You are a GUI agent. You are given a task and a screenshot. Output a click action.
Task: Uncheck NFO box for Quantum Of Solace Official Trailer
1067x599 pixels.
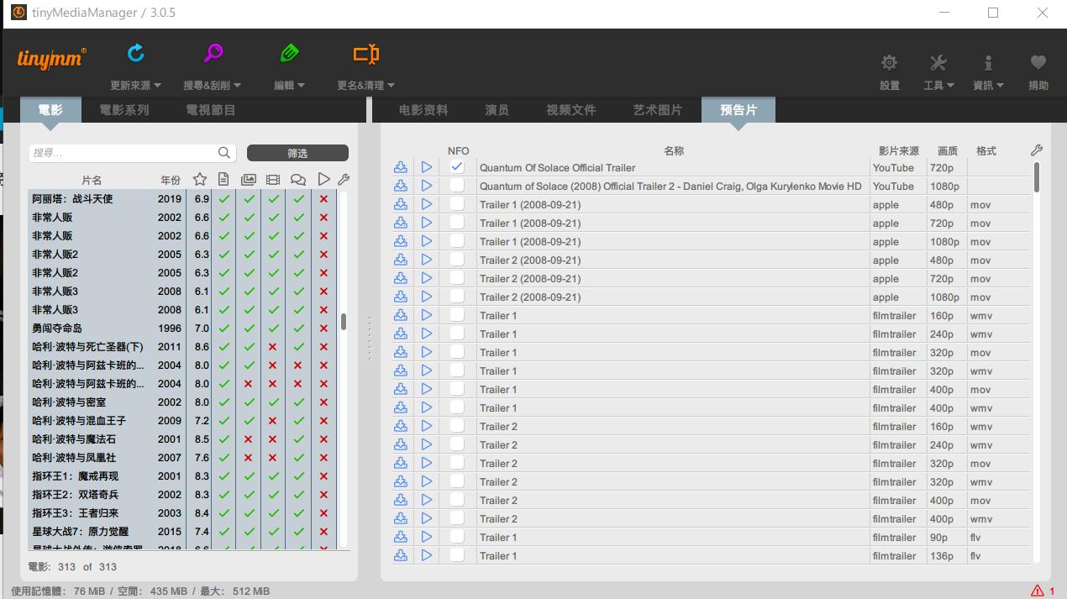point(457,167)
